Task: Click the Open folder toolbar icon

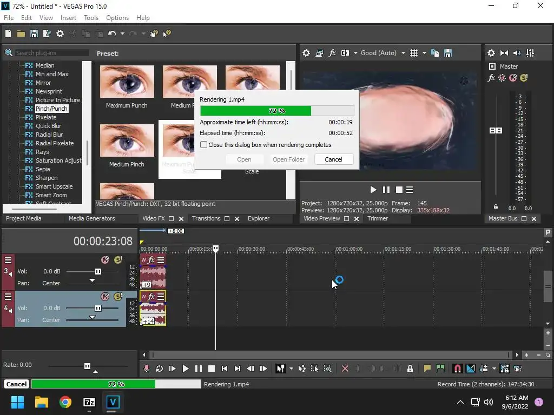Action: click(21, 34)
